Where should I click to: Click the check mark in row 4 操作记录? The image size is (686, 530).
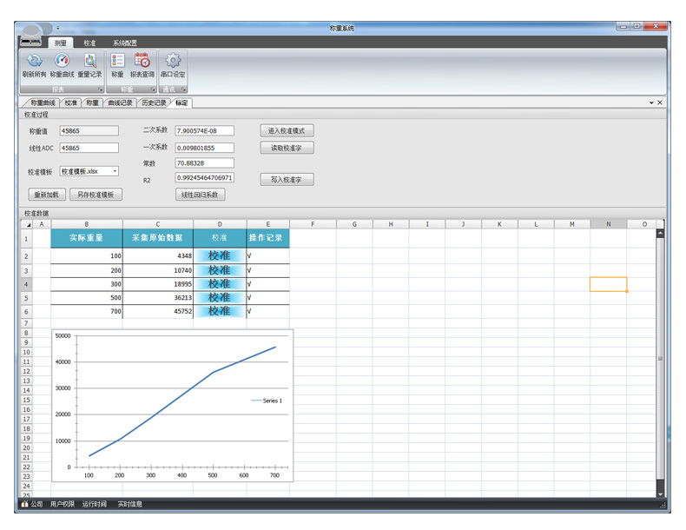pos(250,284)
